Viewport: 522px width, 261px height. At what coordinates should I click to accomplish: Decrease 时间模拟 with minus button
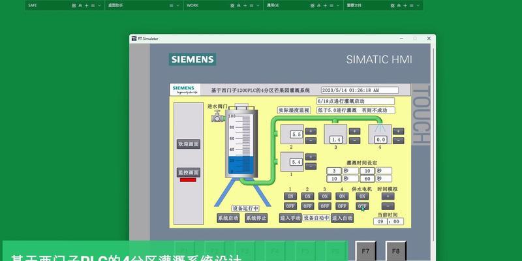(x=388, y=206)
